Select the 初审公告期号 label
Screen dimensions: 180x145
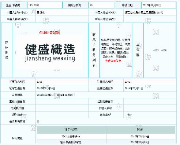(x=17, y=82)
